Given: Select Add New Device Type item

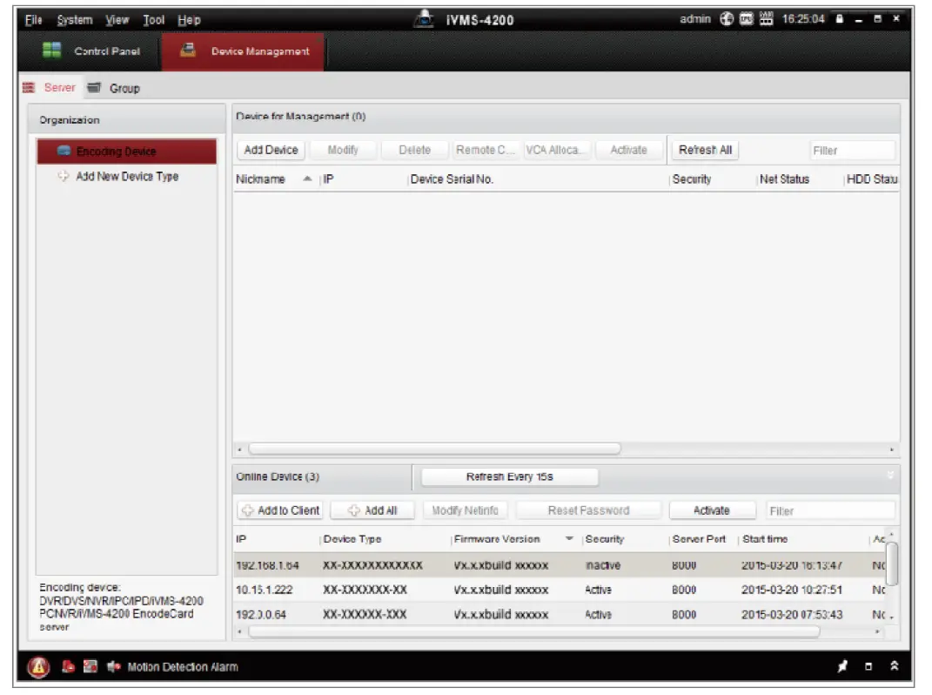Looking at the screenshot, I should (127, 176).
